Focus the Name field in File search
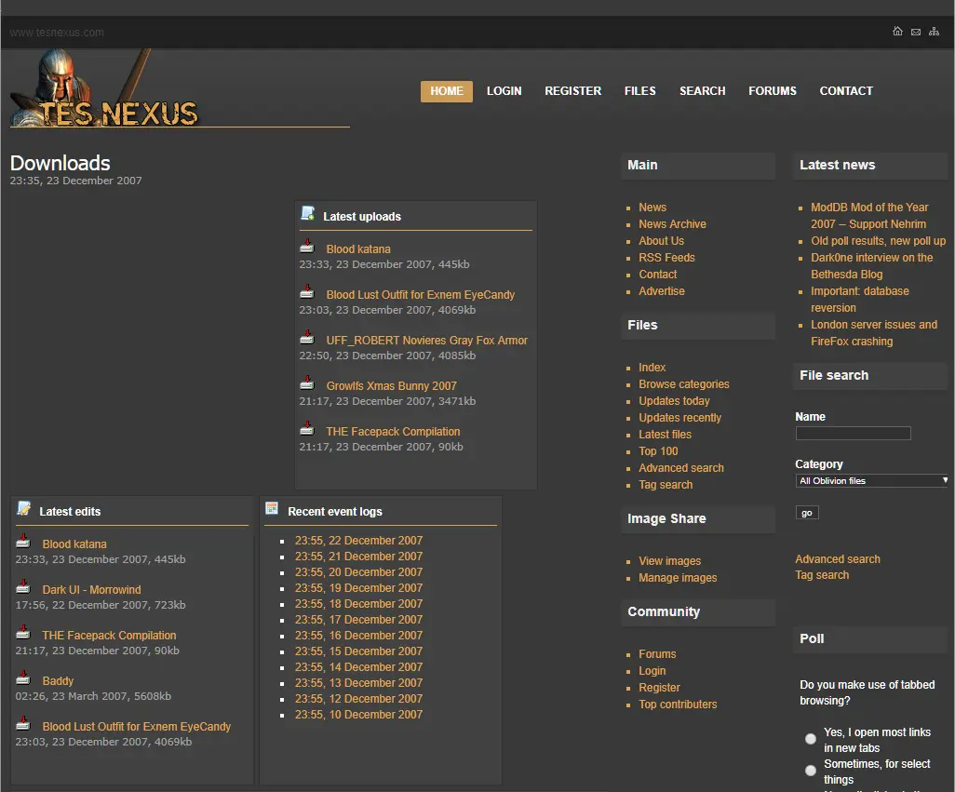 tap(854, 434)
